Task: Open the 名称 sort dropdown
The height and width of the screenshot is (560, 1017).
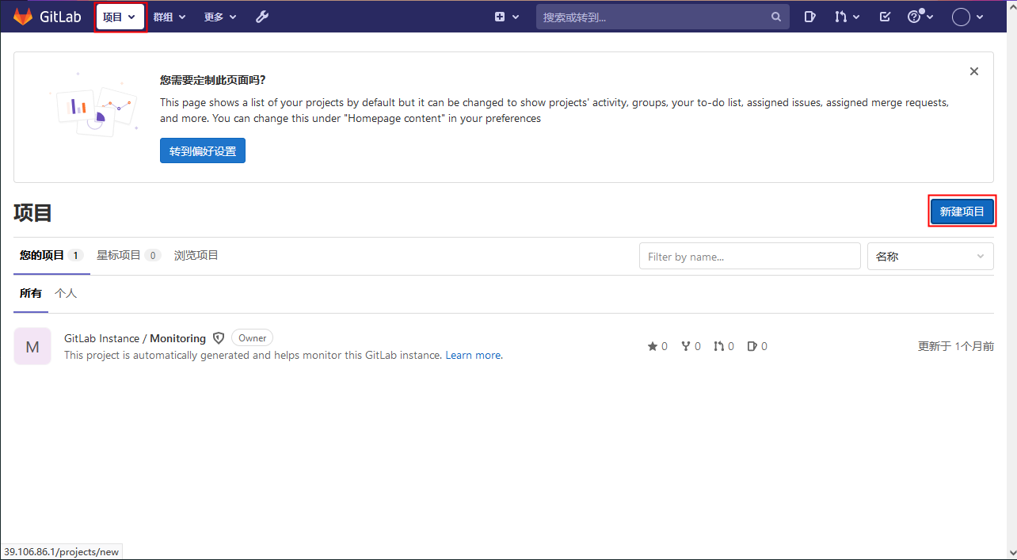Action: tap(930, 257)
